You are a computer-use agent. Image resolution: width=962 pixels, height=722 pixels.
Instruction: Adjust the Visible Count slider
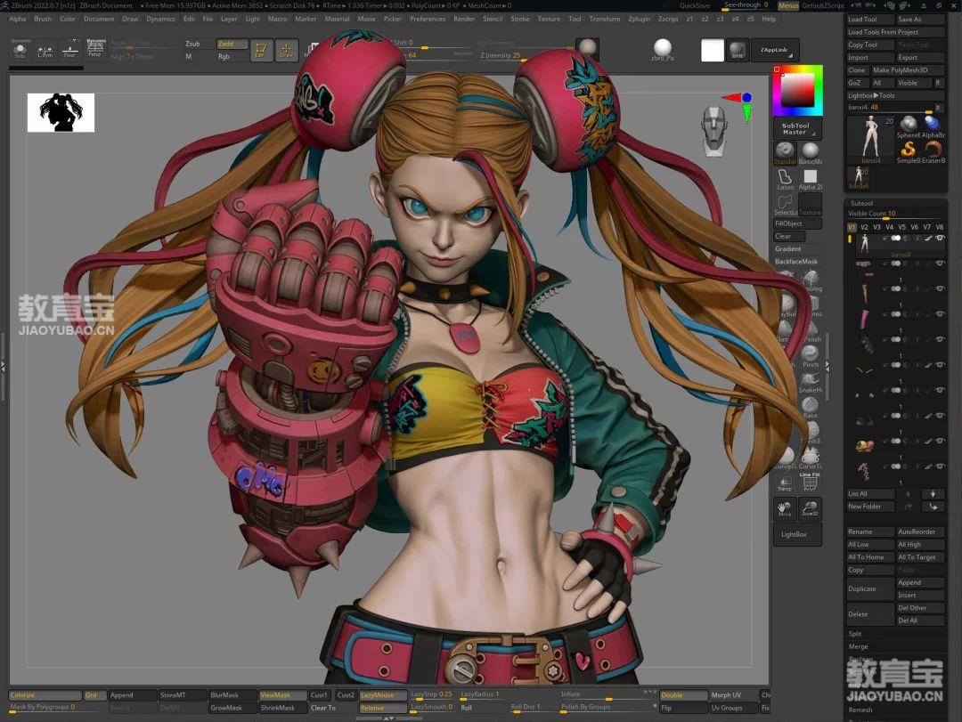(x=895, y=214)
